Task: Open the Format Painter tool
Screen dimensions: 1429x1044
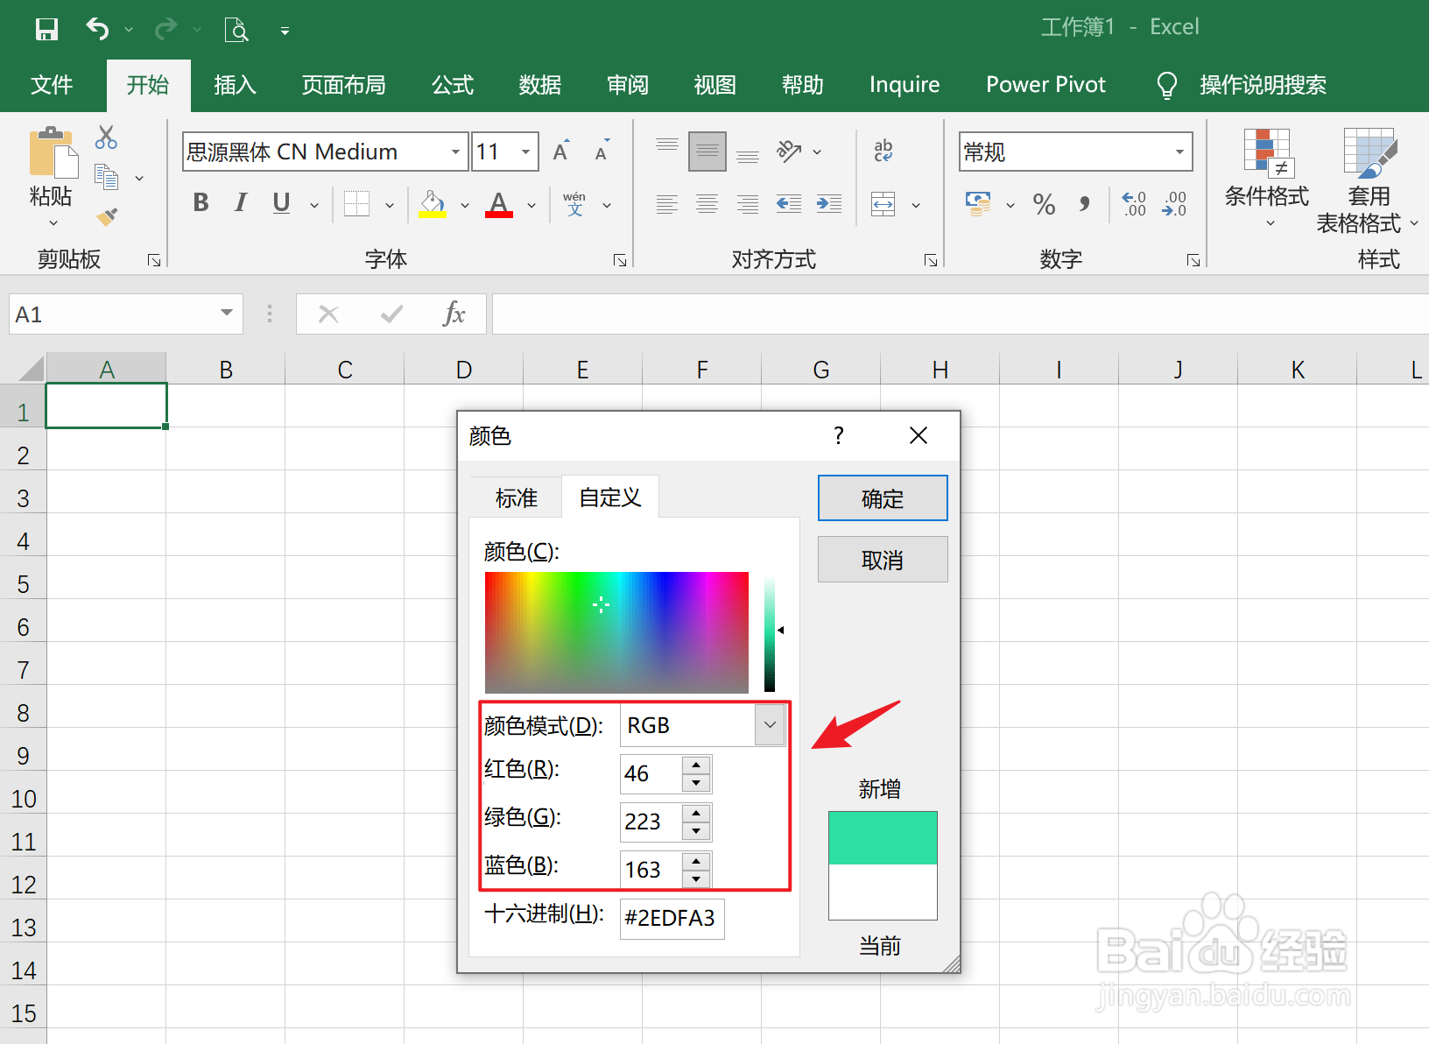Action: pos(107,216)
